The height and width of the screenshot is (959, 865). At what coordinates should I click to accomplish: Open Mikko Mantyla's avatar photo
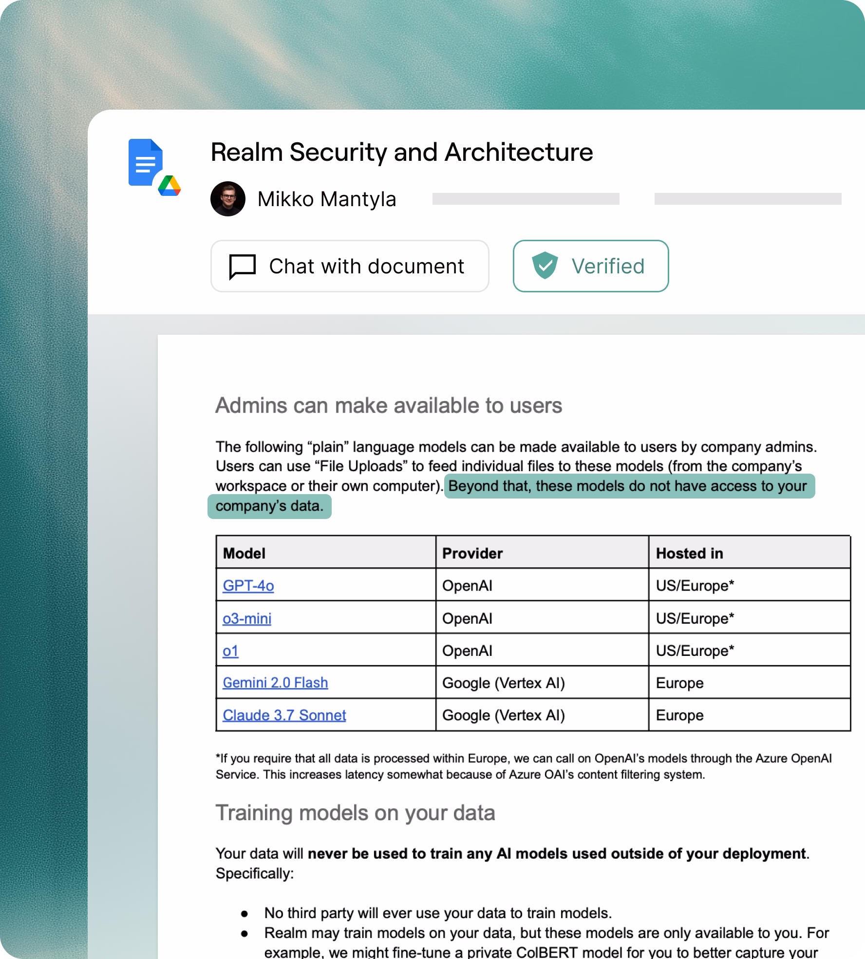click(x=228, y=199)
